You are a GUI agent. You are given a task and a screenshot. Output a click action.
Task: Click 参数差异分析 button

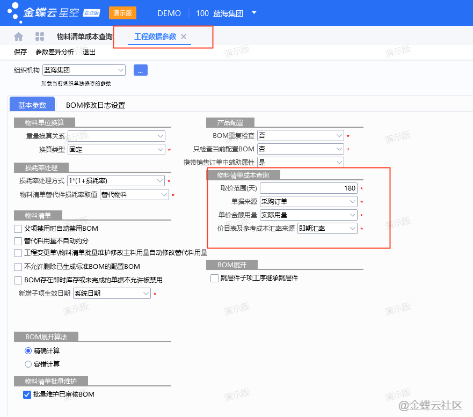(x=55, y=52)
